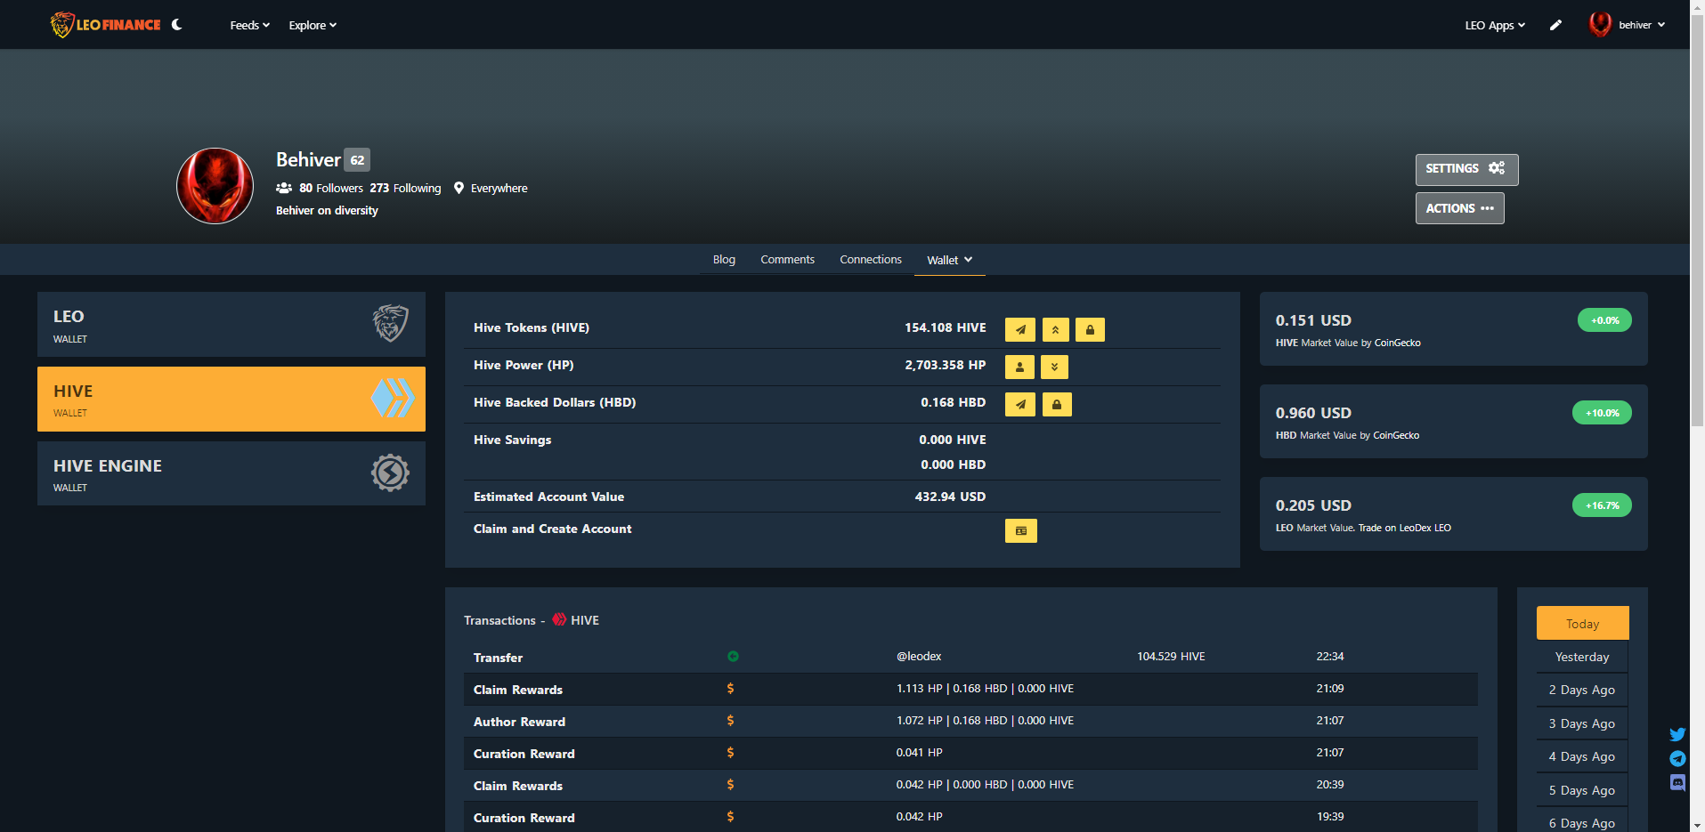The image size is (1705, 832).
Task: Click the Everywhere location pin icon
Action: tap(459, 188)
